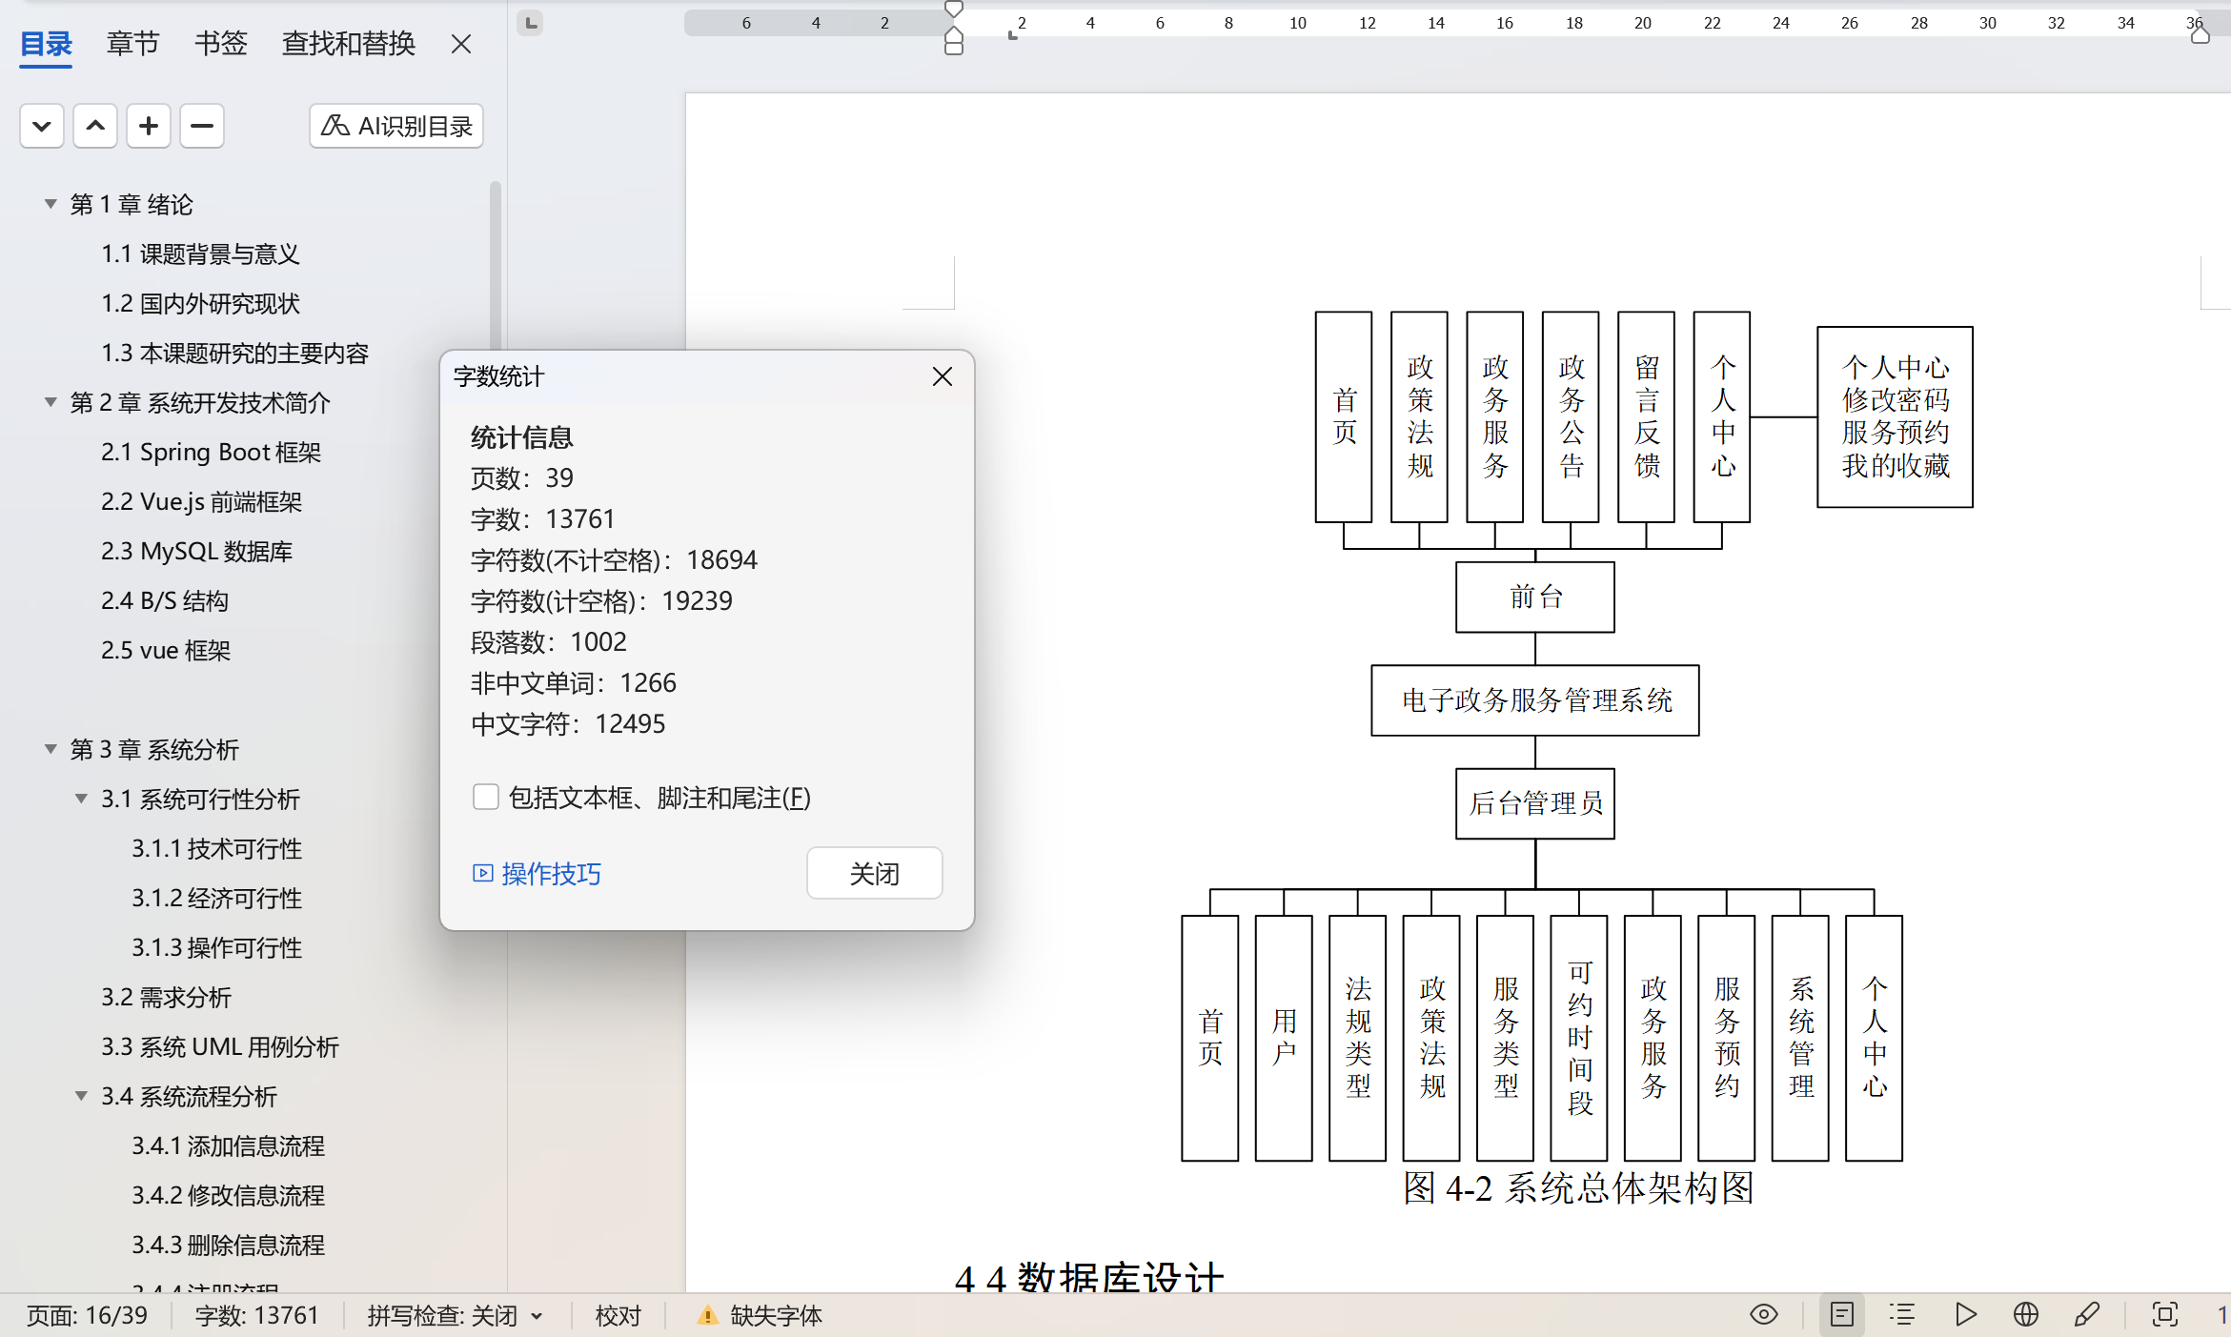Click the tab-stop selector at ruler's left end
Image resolution: width=2231 pixels, height=1337 pixels.
point(531,22)
